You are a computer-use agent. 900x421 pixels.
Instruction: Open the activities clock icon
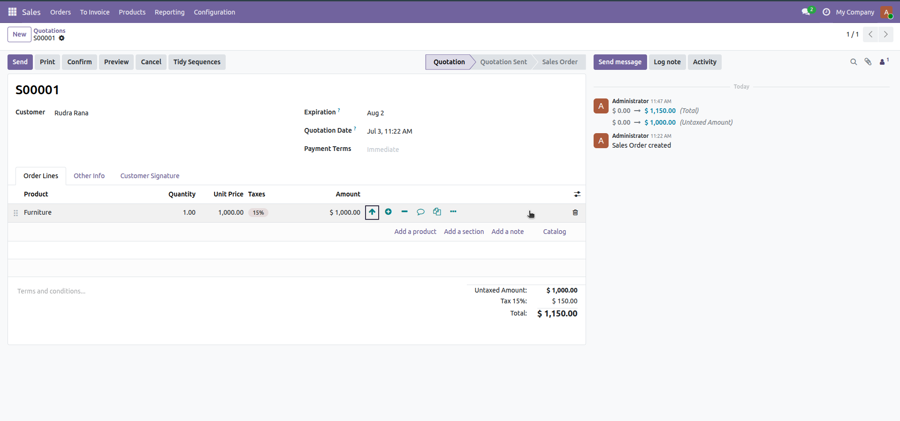point(826,12)
